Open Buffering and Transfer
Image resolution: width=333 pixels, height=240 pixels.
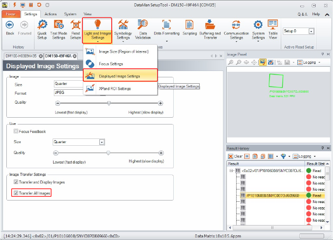click(x=210, y=30)
